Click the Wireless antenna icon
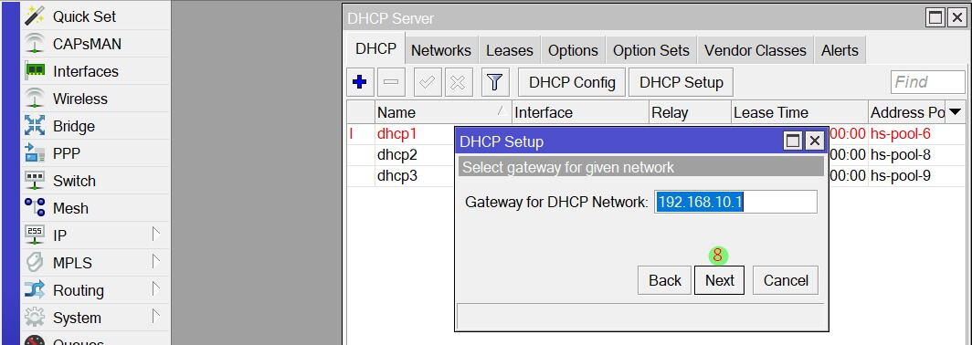 (35, 99)
